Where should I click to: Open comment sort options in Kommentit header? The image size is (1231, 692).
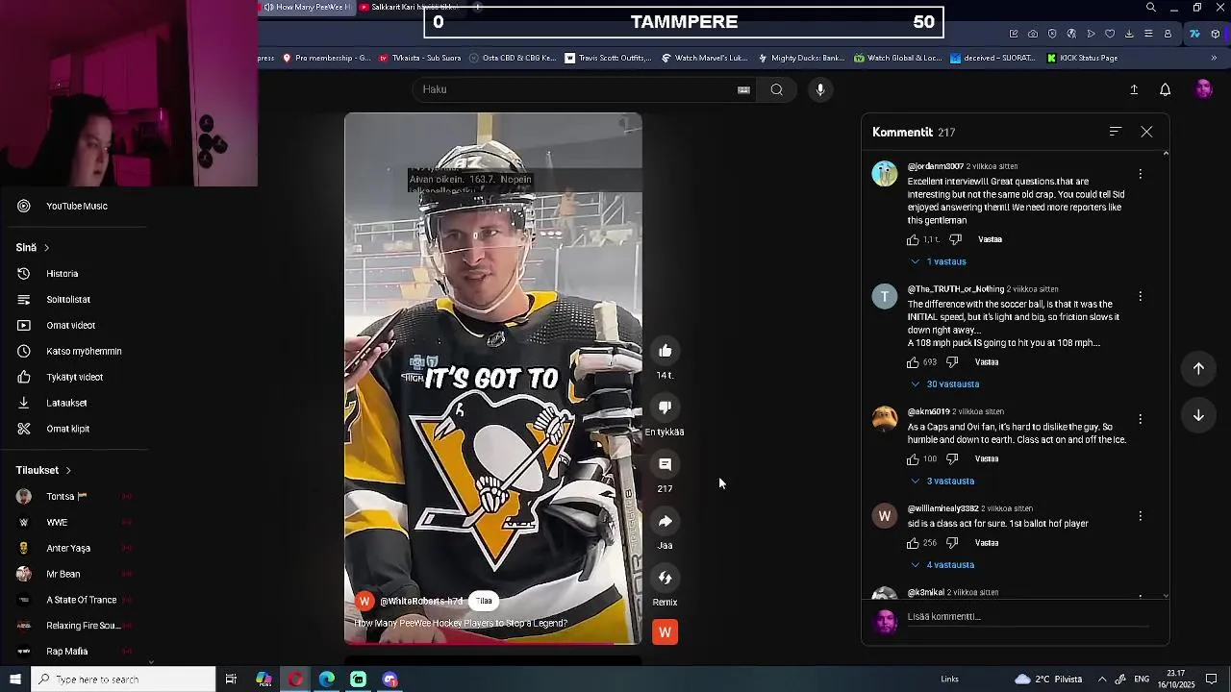pos(1116,132)
